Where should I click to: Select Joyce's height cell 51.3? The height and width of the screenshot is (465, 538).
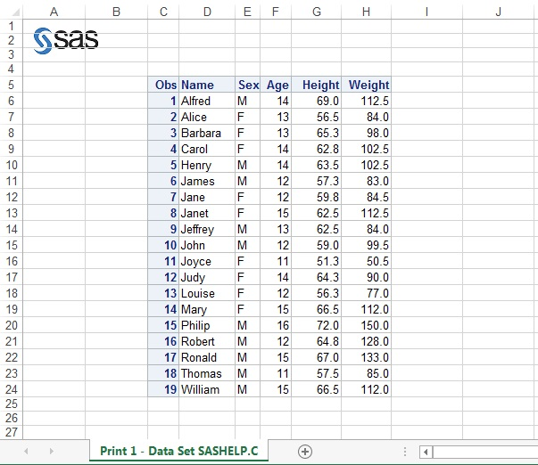pos(317,262)
